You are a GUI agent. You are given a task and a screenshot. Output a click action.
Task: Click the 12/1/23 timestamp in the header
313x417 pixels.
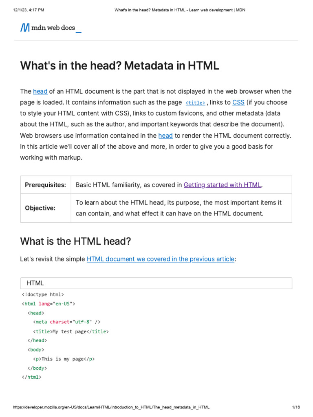pos(29,10)
